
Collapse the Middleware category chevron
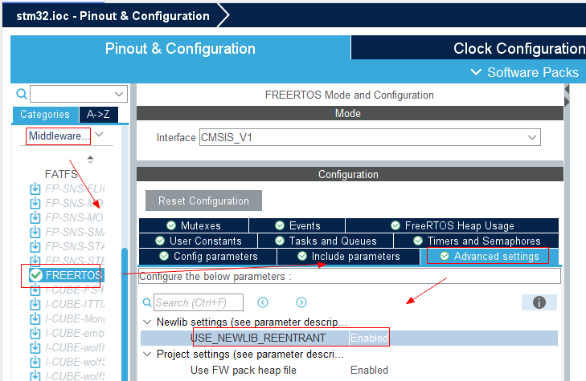point(99,135)
